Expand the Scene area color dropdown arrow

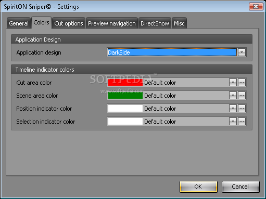pos(233,96)
